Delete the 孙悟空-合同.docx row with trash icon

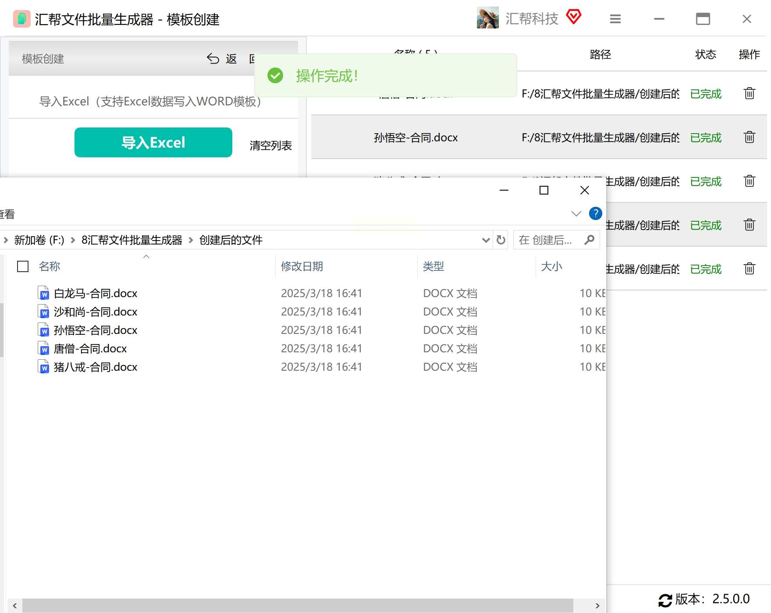749,137
